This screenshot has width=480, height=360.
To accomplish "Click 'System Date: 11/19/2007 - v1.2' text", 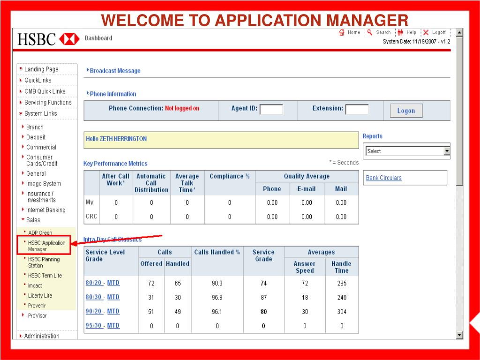I will click(416, 42).
